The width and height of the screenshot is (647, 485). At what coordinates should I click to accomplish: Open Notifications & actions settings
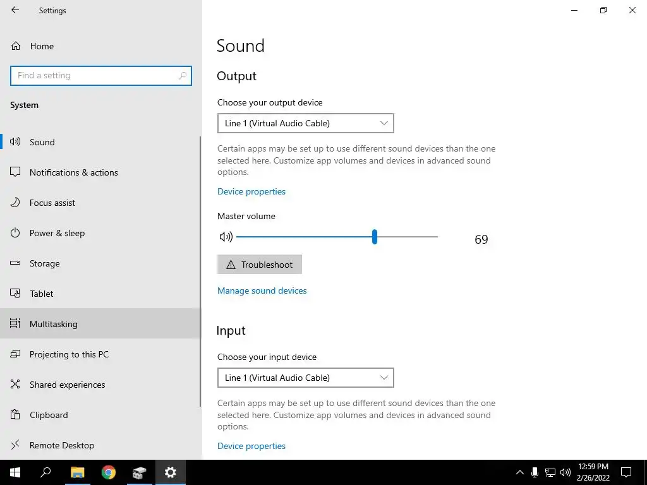[101, 172]
